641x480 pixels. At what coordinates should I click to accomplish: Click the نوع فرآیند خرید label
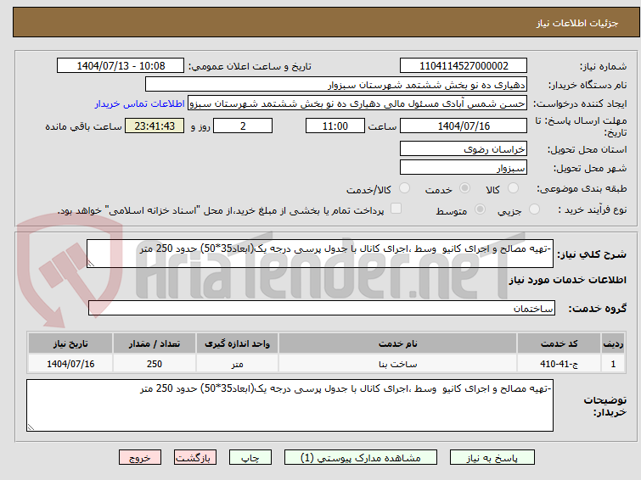coord(593,209)
